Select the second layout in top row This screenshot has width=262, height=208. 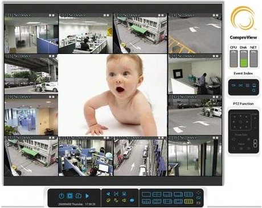click(157, 194)
